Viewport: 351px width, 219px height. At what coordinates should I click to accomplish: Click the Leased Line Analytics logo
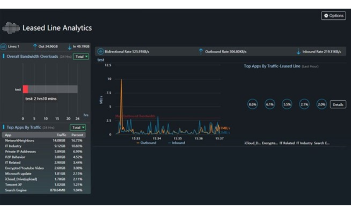[x=11, y=28]
